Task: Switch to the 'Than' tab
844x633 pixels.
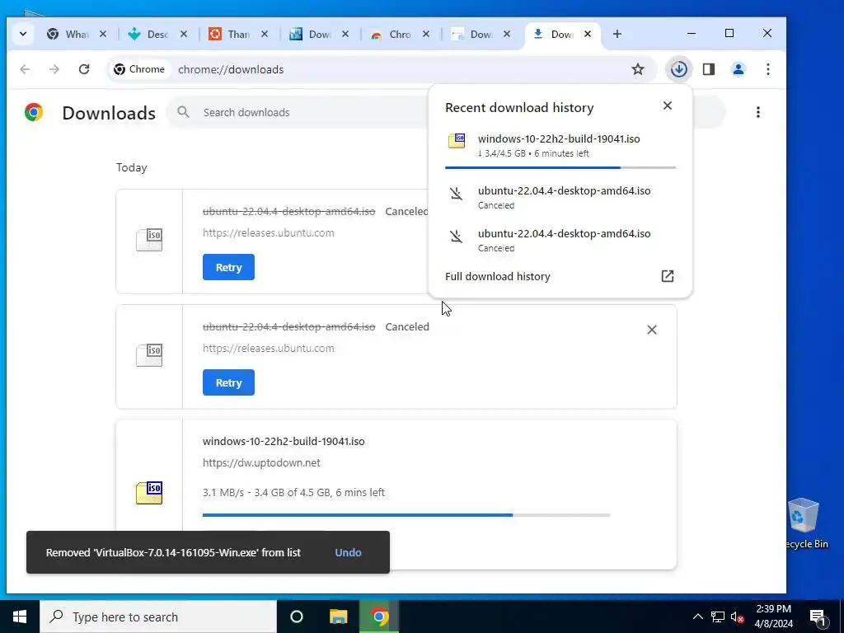Action: 237,34
